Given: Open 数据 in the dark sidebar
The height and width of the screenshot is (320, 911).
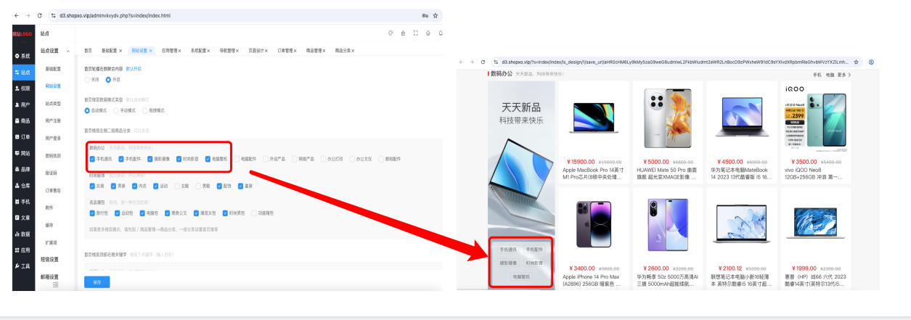Looking at the screenshot, I should coord(23,234).
